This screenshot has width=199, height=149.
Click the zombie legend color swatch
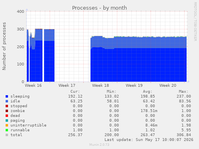coord(7,111)
